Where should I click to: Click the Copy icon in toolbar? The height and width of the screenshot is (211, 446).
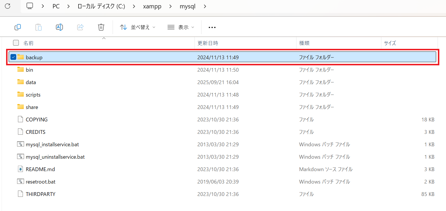(x=18, y=27)
